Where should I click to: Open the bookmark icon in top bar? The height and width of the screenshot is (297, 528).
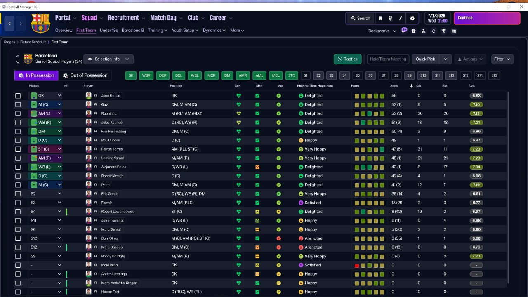click(x=380, y=18)
